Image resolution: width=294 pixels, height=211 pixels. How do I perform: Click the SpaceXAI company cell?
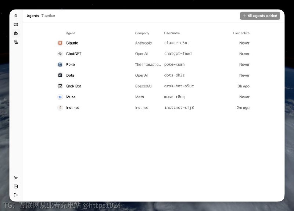tap(143, 86)
